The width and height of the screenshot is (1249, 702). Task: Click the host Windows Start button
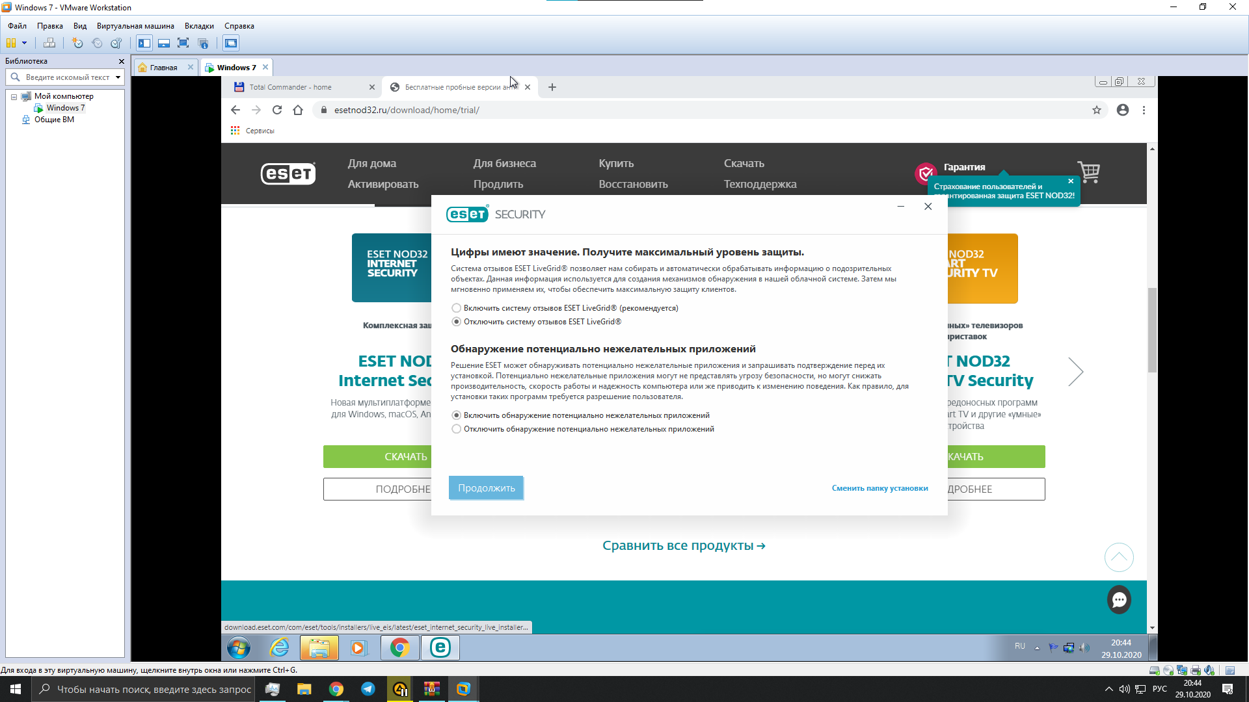click(16, 689)
